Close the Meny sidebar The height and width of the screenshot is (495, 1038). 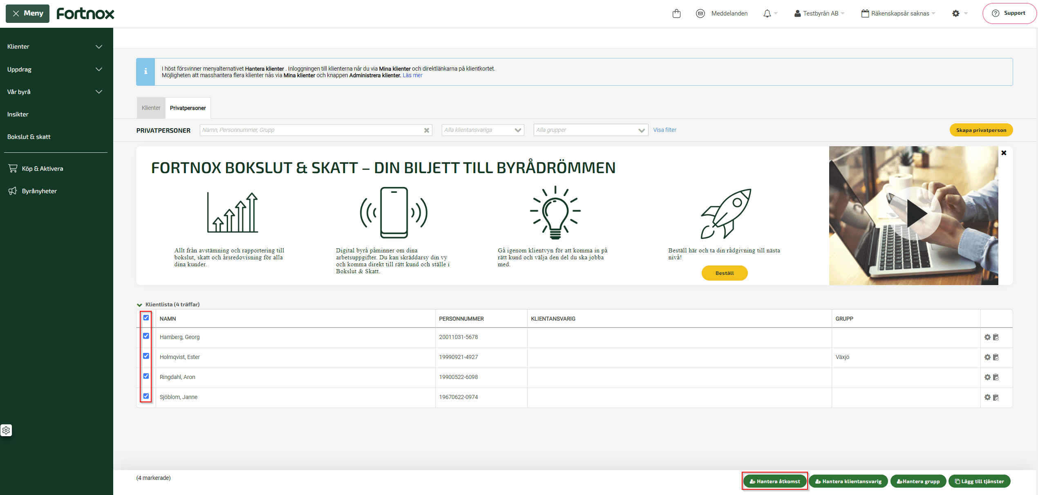[27, 13]
